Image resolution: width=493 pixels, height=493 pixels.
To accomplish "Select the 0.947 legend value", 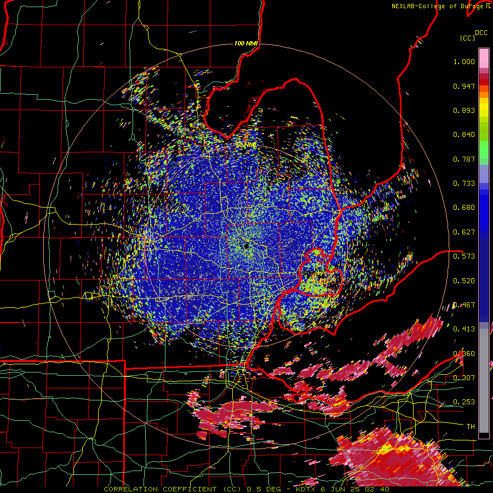I will (464, 86).
